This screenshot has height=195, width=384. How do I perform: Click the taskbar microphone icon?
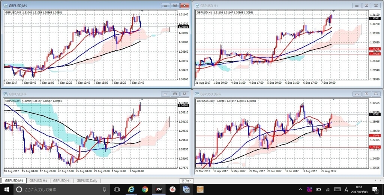click(x=104, y=189)
